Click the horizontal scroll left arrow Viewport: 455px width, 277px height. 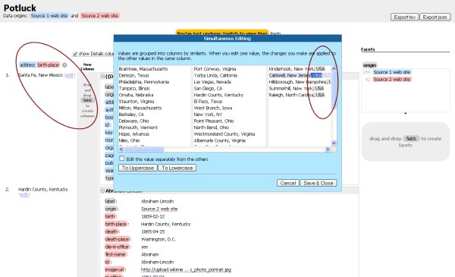coord(121,150)
